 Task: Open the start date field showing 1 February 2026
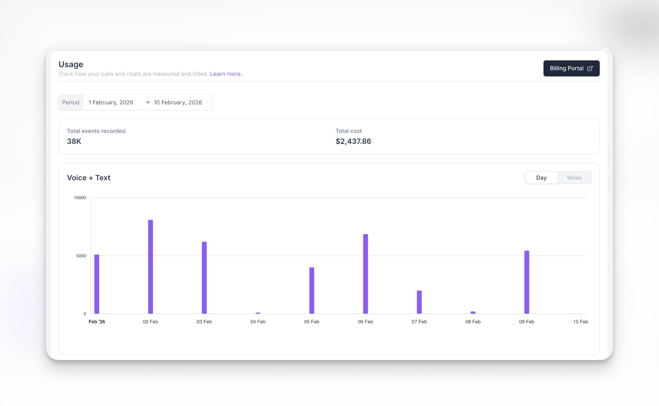(111, 102)
